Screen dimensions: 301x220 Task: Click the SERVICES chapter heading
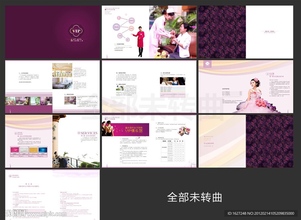pos(89,133)
